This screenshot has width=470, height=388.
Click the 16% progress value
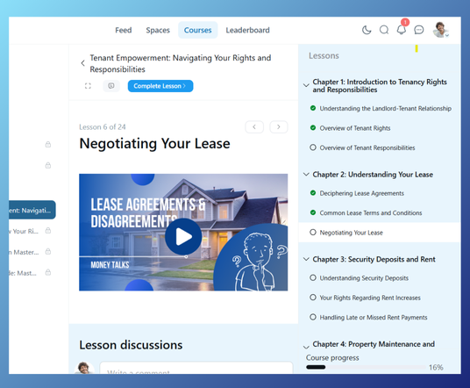click(x=436, y=367)
